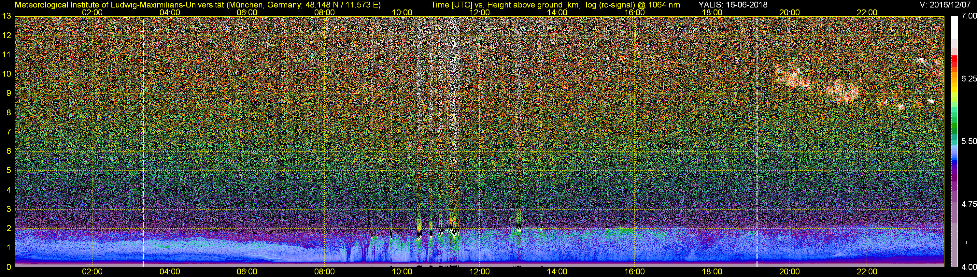Click the '14:00' label on top time axis
The image size is (977, 277).
click(x=557, y=12)
